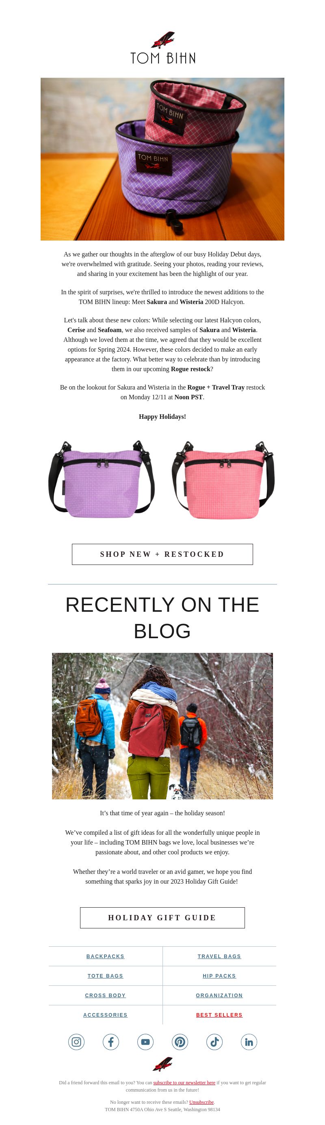
Task: Open the YouTube social icon
Action: point(145,1042)
